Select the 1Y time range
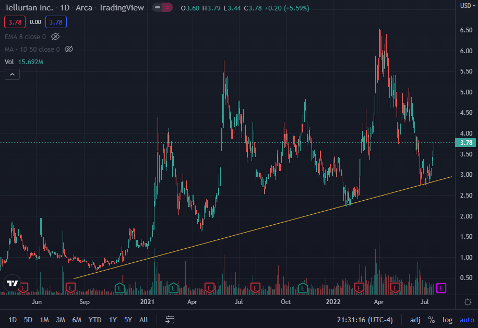Image resolution: width=478 pixels, height=328 pixels. (x=113, y=320)
